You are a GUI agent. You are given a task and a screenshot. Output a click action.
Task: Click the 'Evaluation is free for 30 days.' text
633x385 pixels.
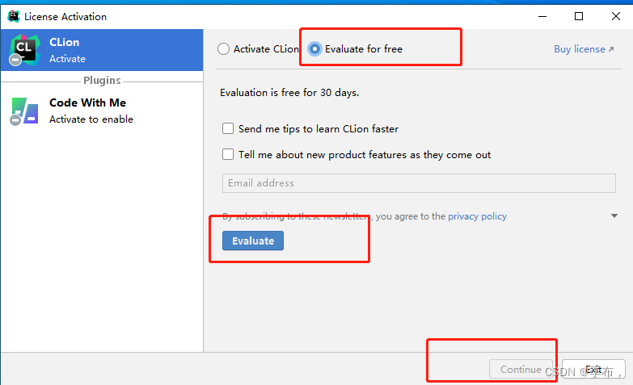[289, 93]
